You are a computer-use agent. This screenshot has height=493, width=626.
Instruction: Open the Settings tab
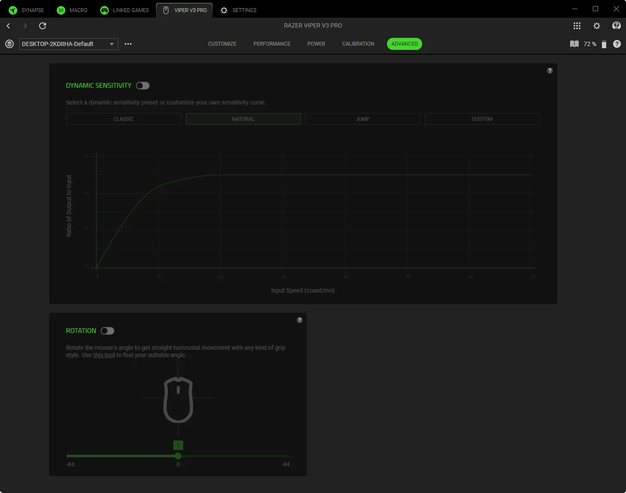238,10
